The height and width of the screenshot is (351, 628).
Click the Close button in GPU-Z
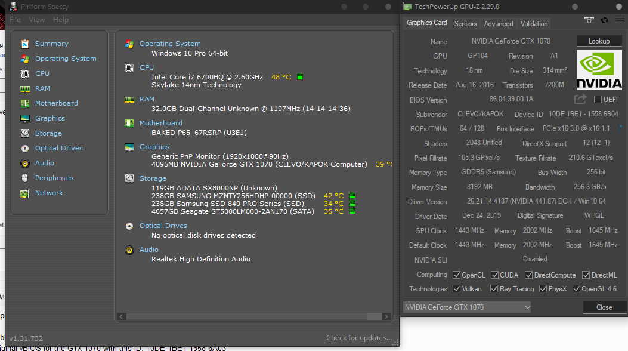[604, 307]
